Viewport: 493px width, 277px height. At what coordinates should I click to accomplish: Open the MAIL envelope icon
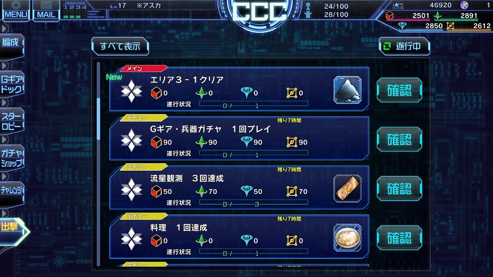pos(46,10)
